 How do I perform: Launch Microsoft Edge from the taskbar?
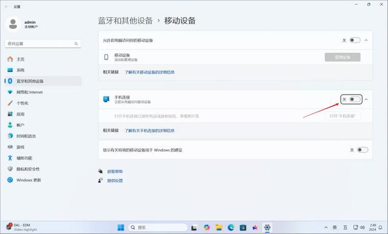pyautogui.click(x=231, y=227)
